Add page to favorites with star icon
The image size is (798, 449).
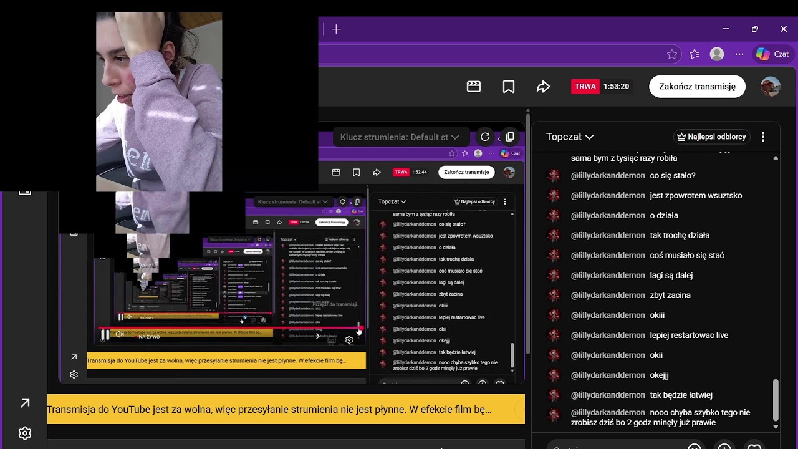coord(672,54)
